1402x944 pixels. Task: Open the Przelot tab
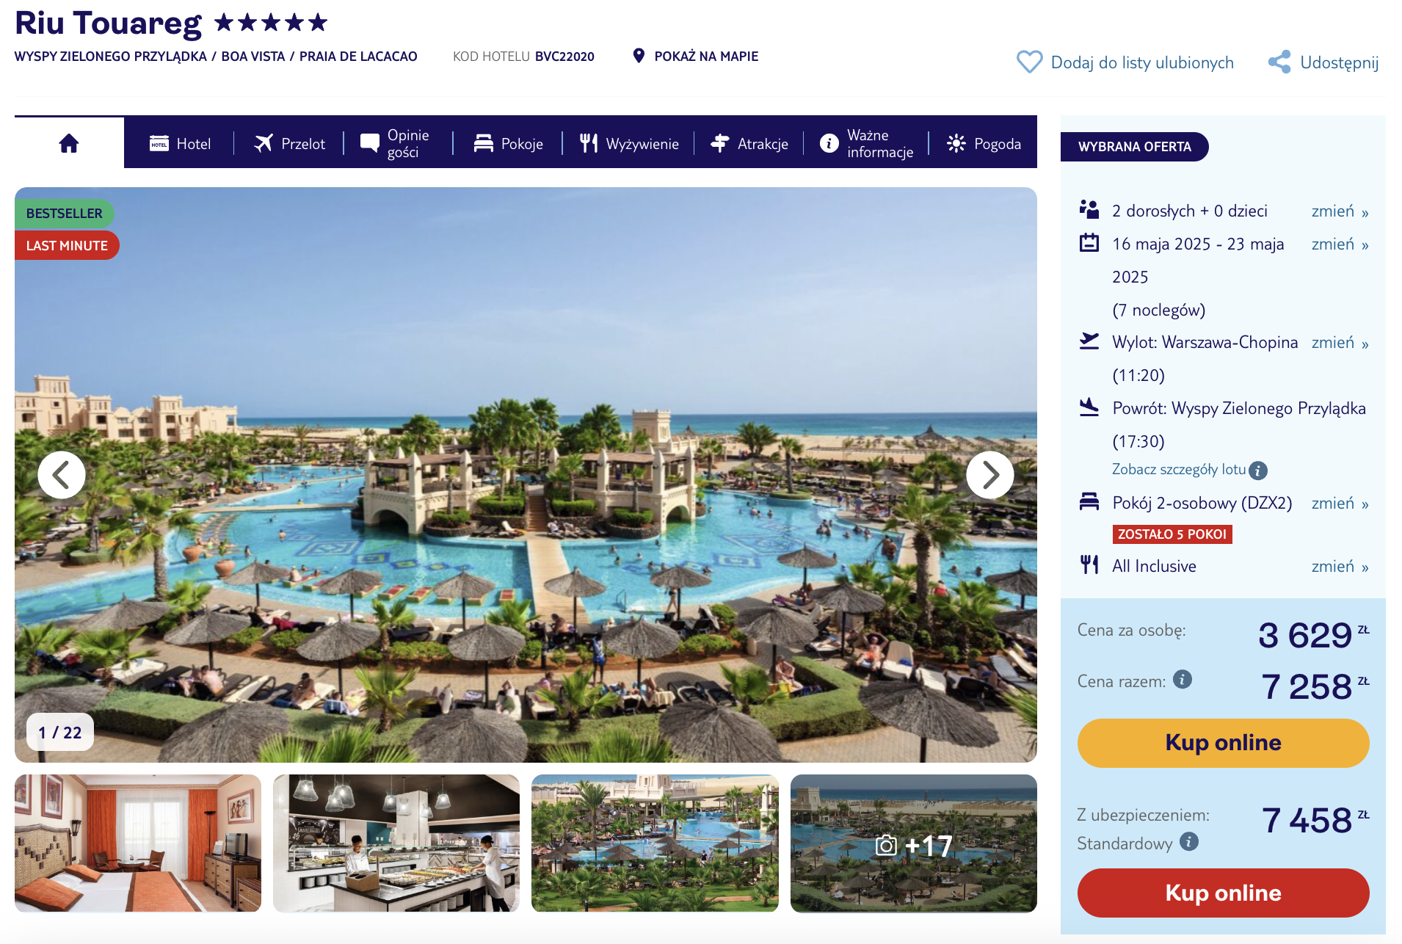pyautogui.click(x=289, y=144)
